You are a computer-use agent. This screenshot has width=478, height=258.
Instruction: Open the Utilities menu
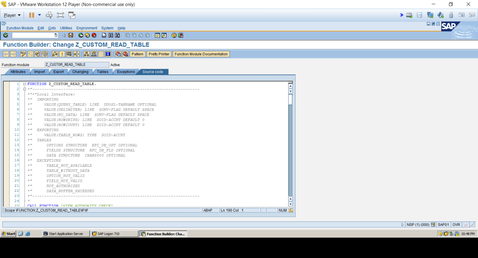66,28
